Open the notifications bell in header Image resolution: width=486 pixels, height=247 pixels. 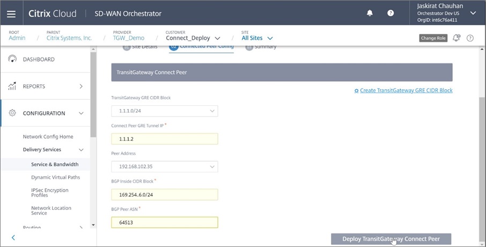370,13
